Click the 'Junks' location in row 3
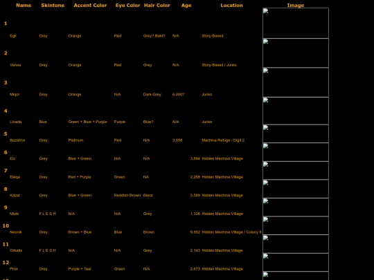 [207, 94]
